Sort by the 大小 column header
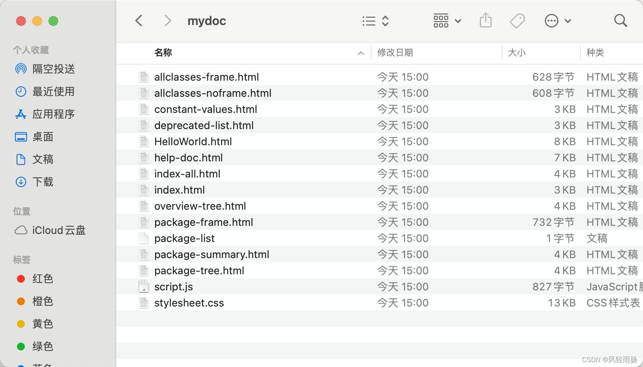The width and height of the screenshot is (643, 367). point(517,52)
